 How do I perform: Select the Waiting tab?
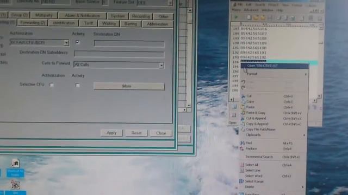click(109, 23)
